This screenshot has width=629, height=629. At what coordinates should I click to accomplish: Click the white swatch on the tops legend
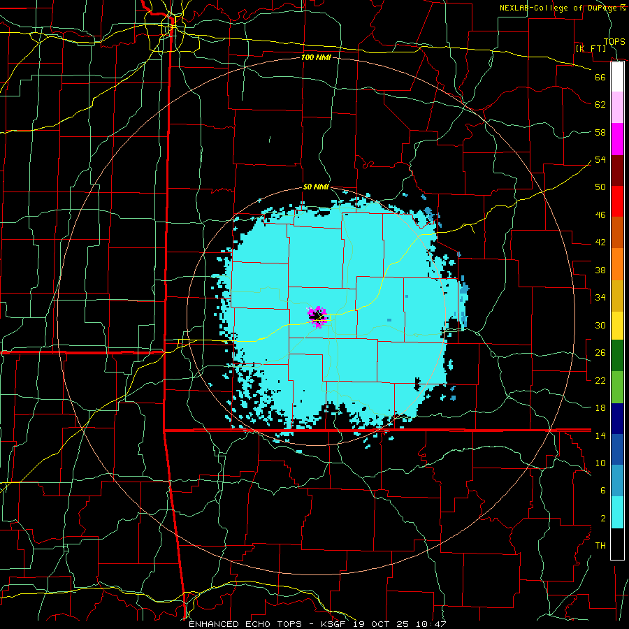tap(617, 77)
